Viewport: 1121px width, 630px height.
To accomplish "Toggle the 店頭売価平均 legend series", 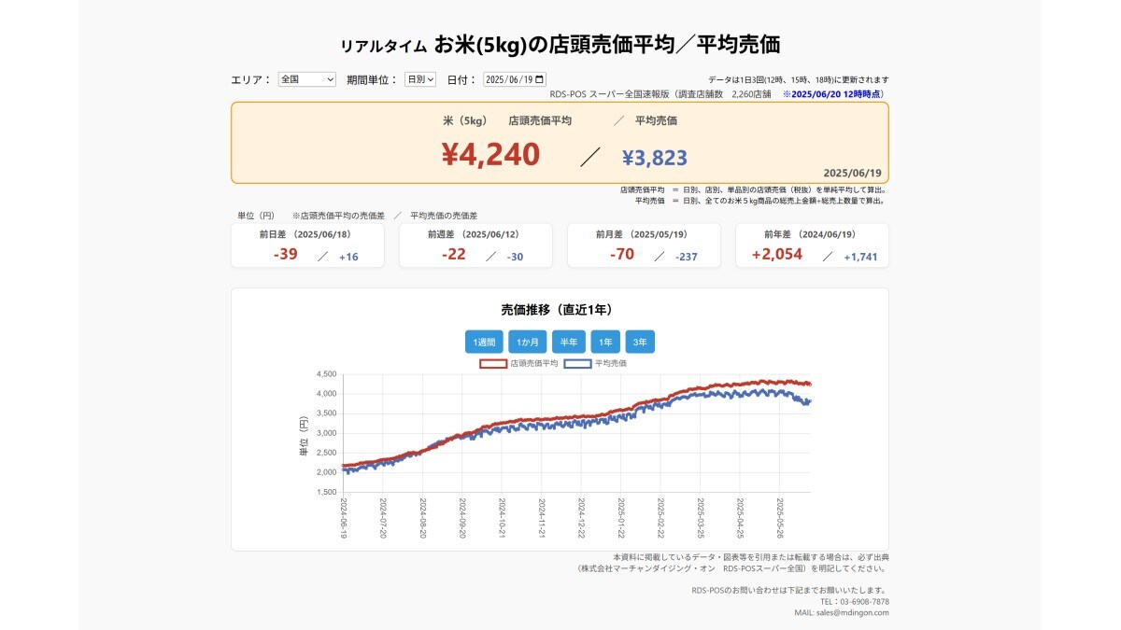I will 533,363.
